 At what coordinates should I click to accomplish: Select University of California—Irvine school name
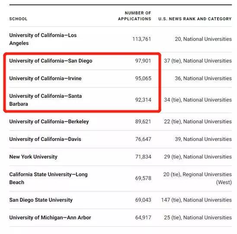pos(45,78)
